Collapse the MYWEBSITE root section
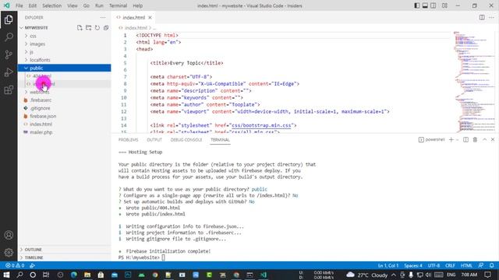499x280 pixels. point(36,28)
